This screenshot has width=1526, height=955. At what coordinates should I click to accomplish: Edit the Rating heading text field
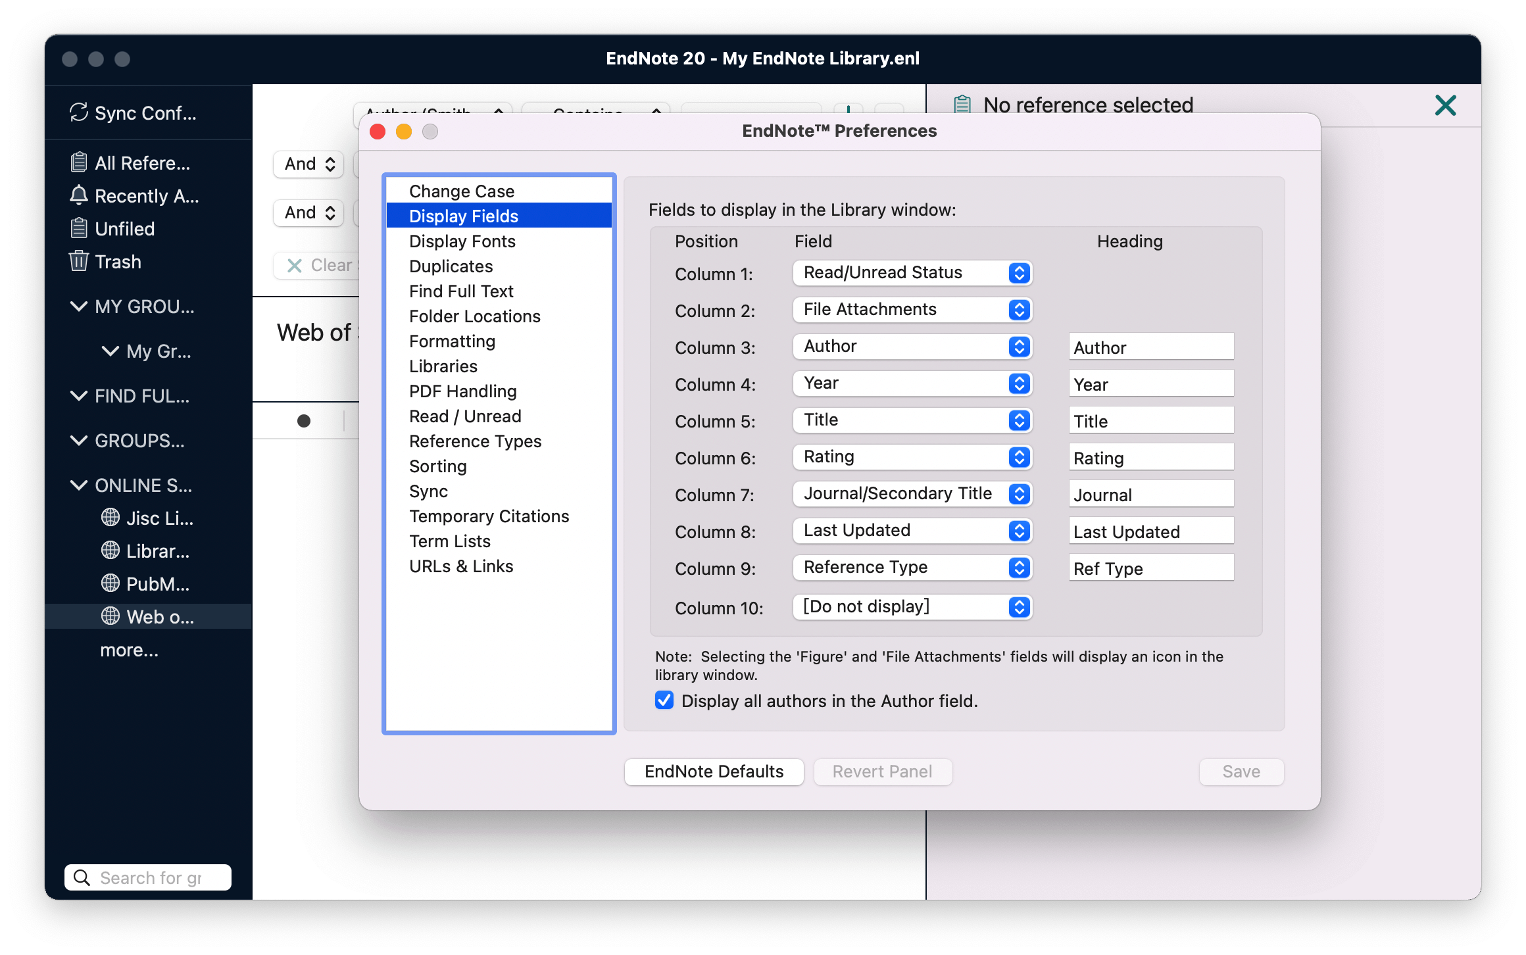point(1151,457)
